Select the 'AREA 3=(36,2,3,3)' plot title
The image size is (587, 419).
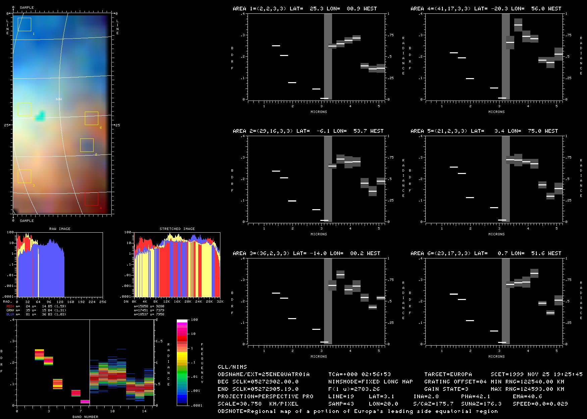pyautogui.click(x=307, y=253)
